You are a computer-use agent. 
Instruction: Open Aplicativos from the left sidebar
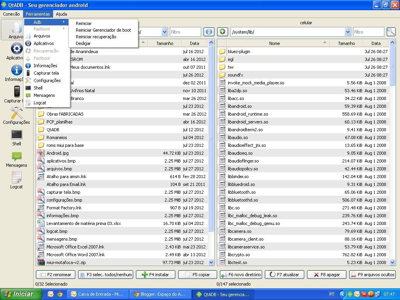point(16,48)
